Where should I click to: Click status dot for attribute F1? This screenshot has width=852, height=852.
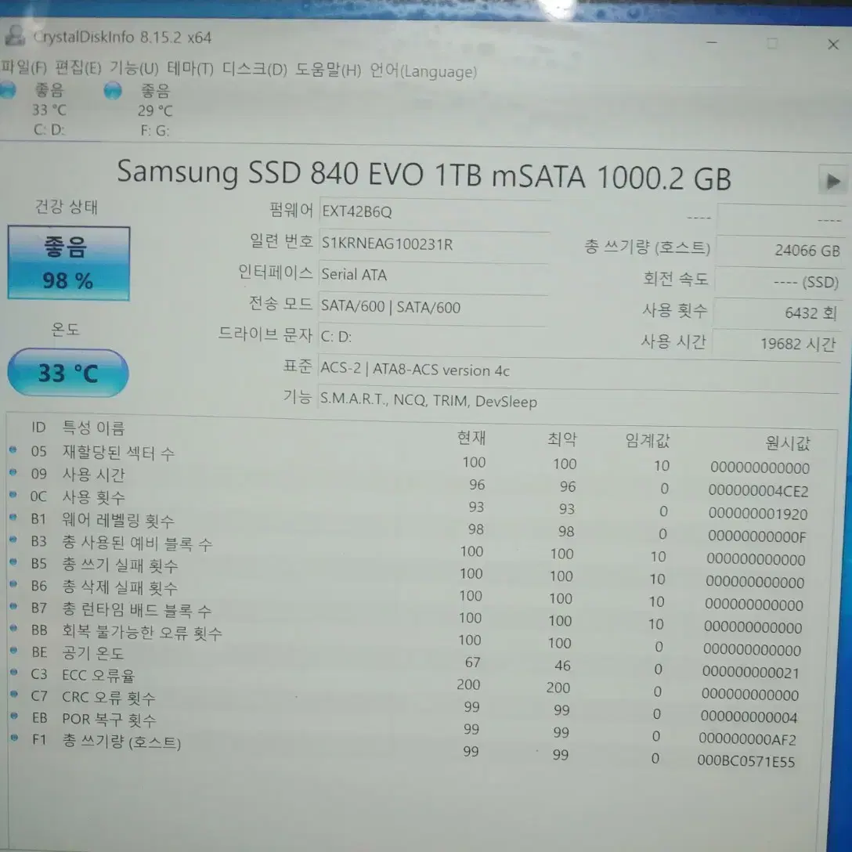(x=14, y=738)
